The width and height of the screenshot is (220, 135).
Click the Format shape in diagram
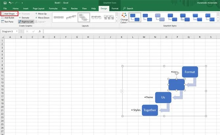pos(190,72)
